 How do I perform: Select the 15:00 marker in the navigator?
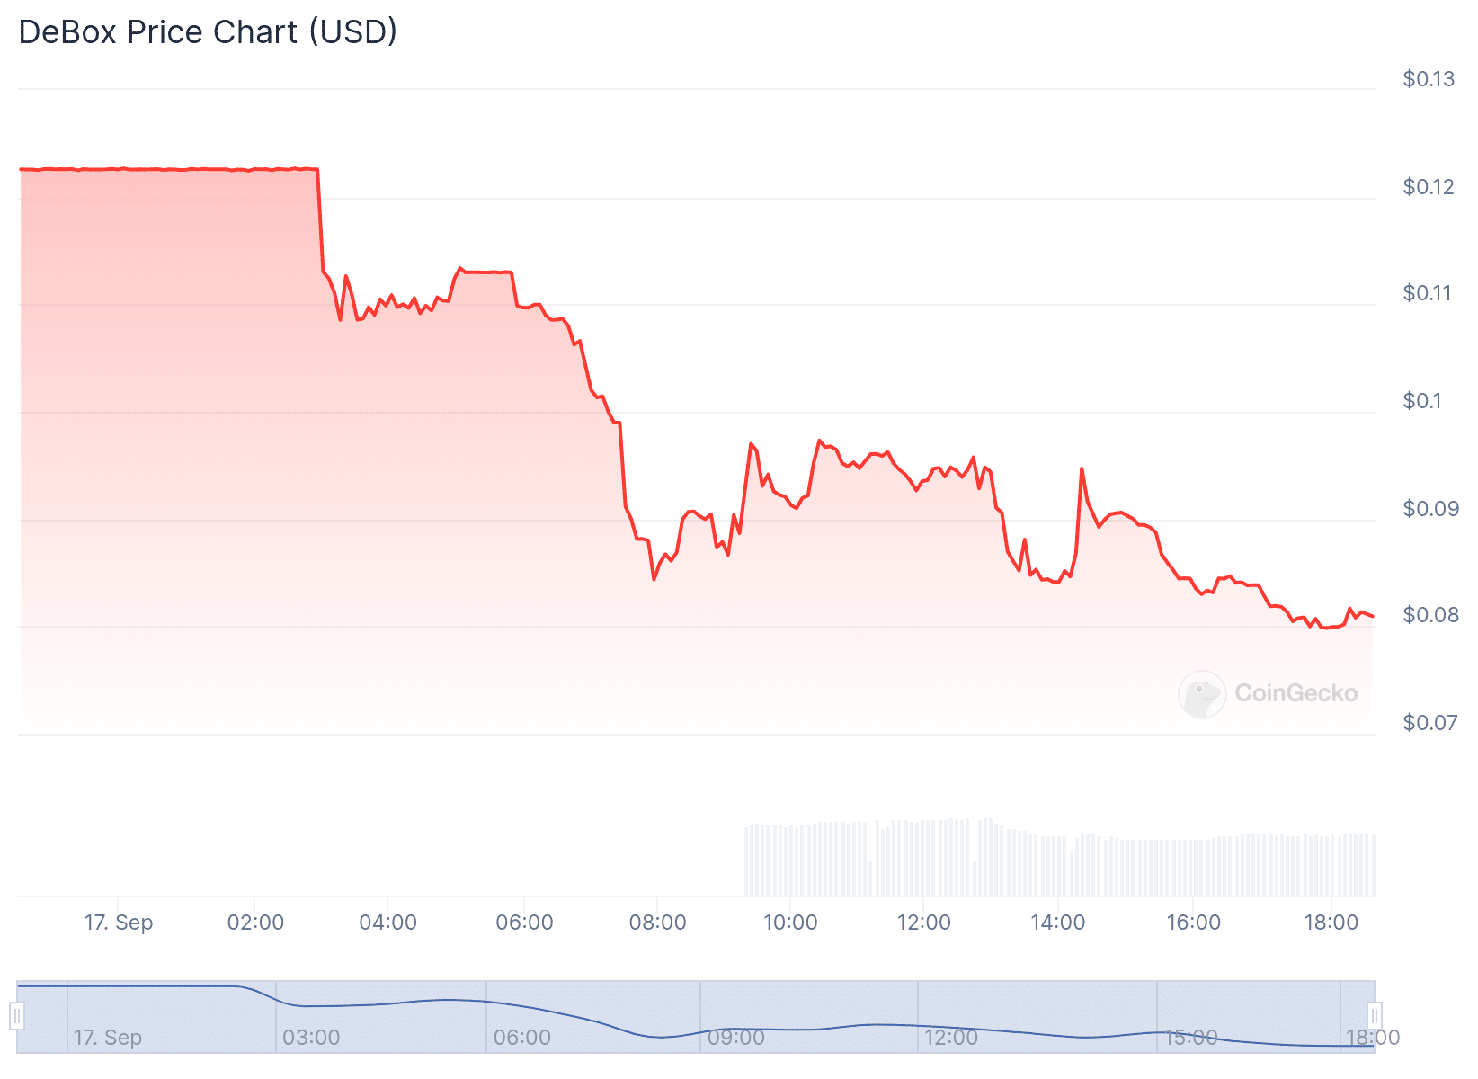click(x=1190, y=1038)
